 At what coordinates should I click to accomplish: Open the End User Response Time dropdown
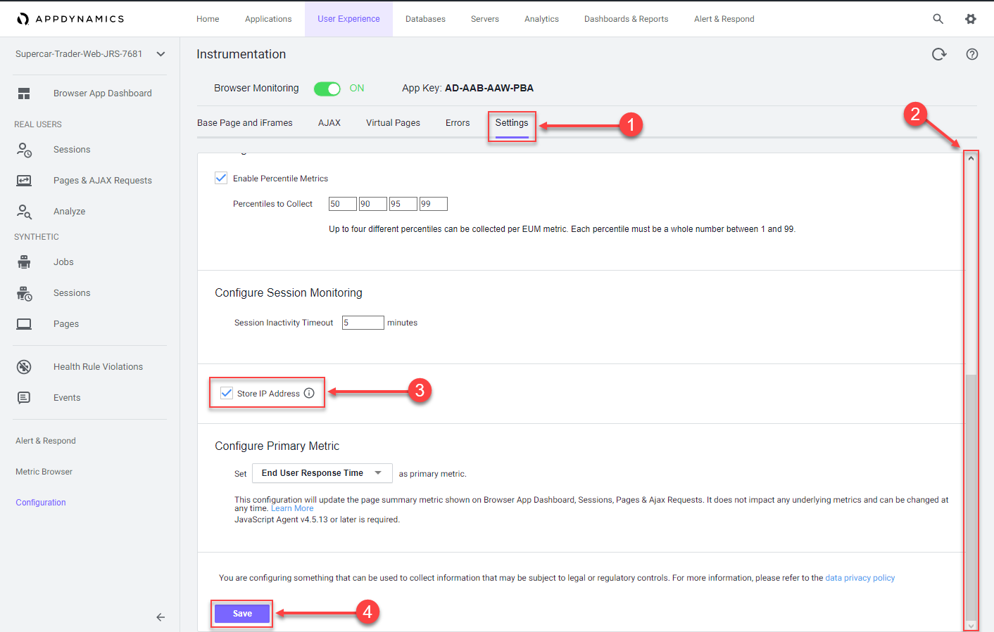(x=322, y=473)
